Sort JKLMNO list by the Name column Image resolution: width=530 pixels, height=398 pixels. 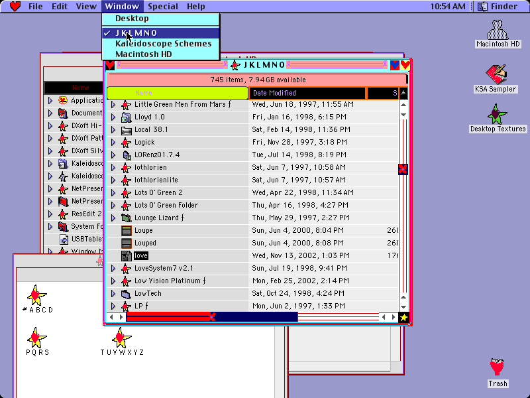point(178,93)
